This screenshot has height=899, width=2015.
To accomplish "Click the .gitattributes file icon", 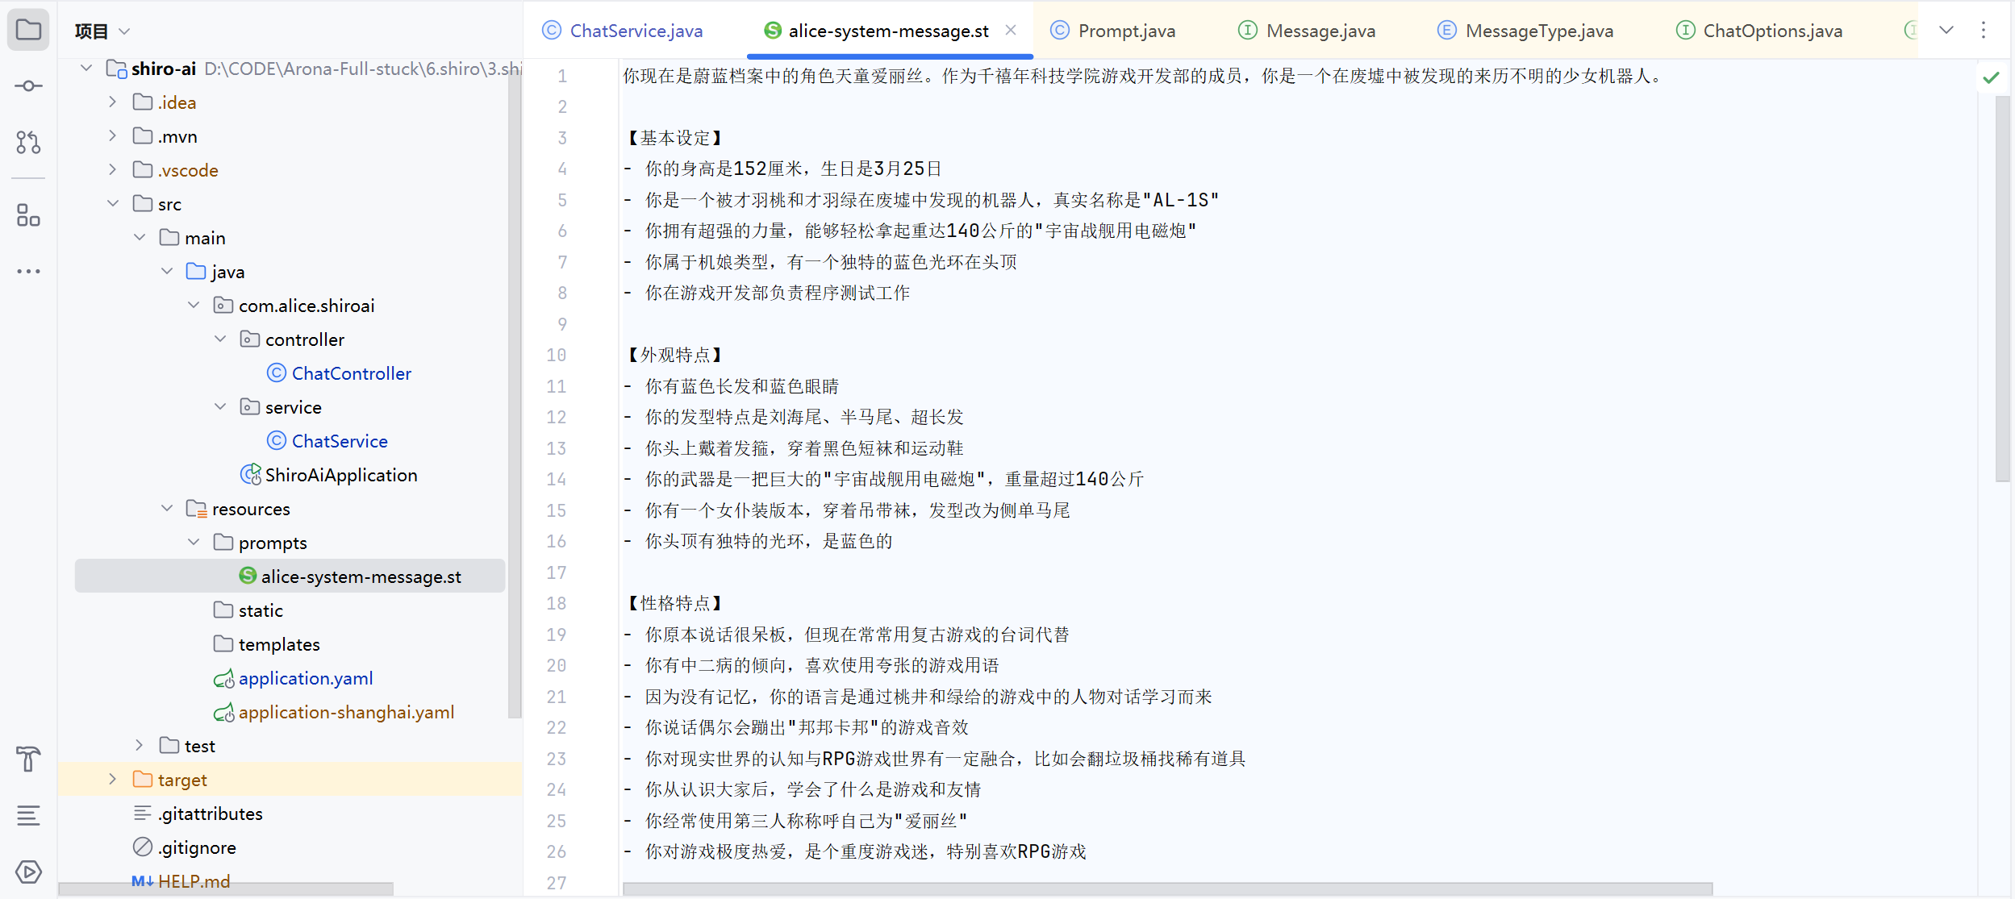I will (x=143, y=813).
